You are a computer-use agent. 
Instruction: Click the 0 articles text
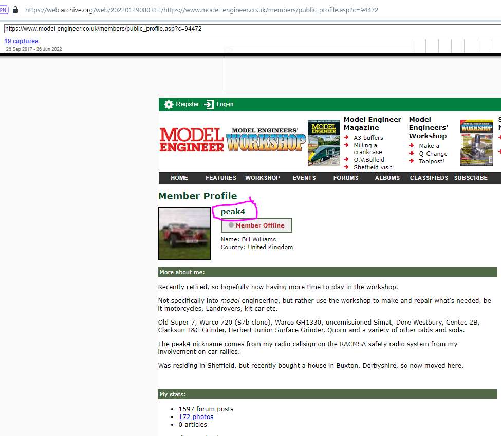[193, 425]
